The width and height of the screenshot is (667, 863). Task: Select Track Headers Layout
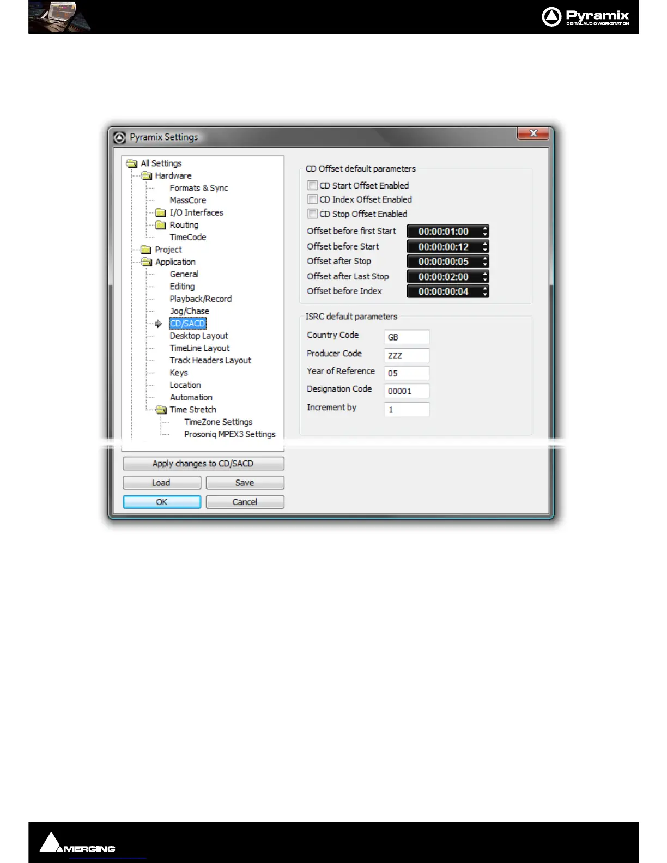tap(210, 361)
